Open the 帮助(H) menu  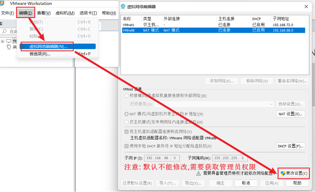(x=109, y=13)
